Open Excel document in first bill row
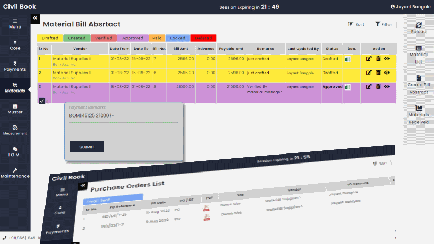 coord(348,59)
